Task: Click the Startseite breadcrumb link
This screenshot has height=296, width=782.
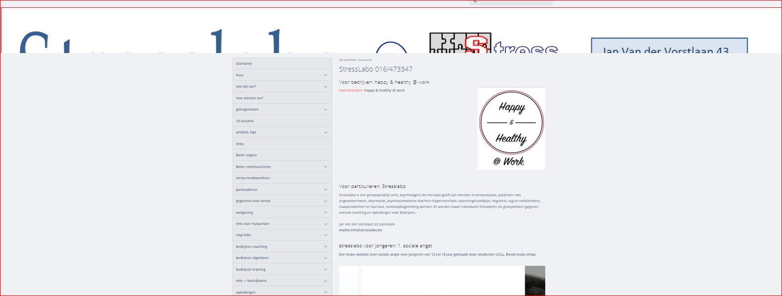Action: pos(365,60)
